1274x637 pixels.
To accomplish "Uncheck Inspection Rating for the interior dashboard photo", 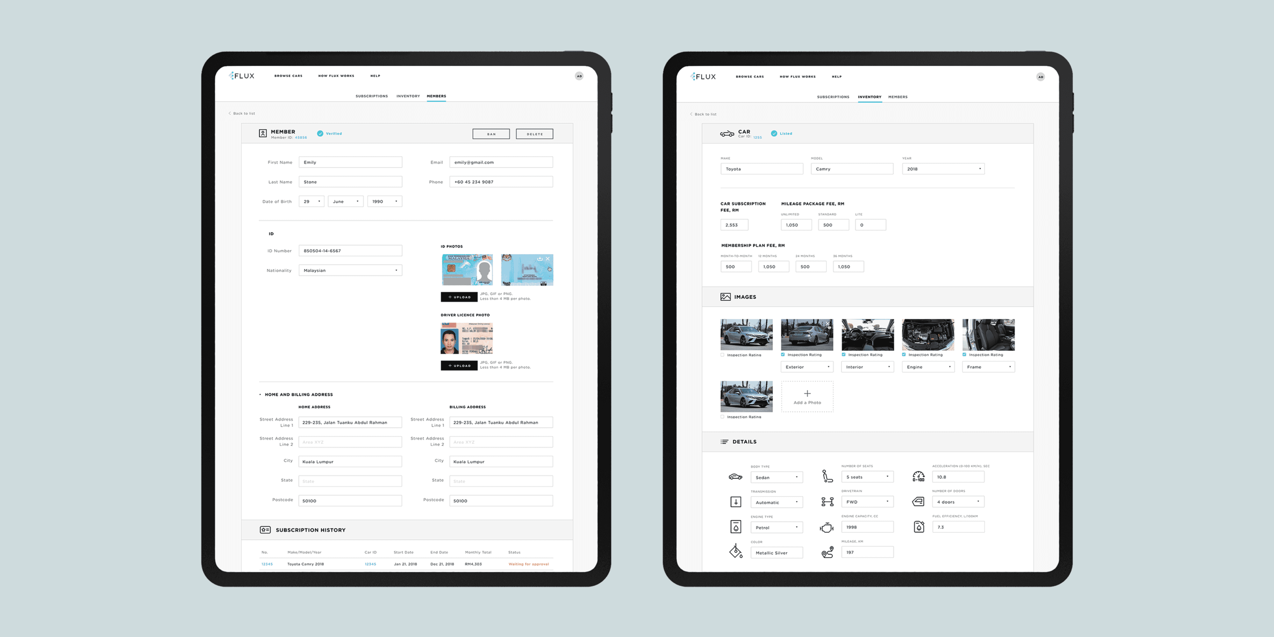I will click(844, 354).
